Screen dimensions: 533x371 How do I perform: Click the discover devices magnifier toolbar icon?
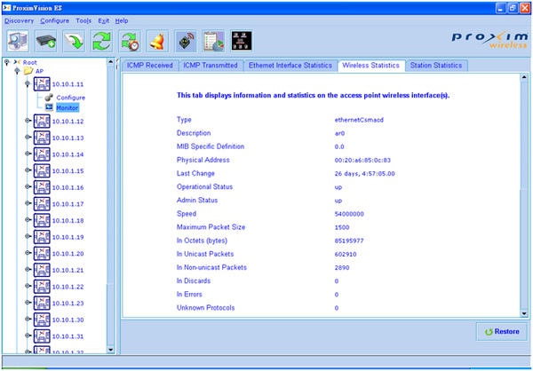coord(18,41)
